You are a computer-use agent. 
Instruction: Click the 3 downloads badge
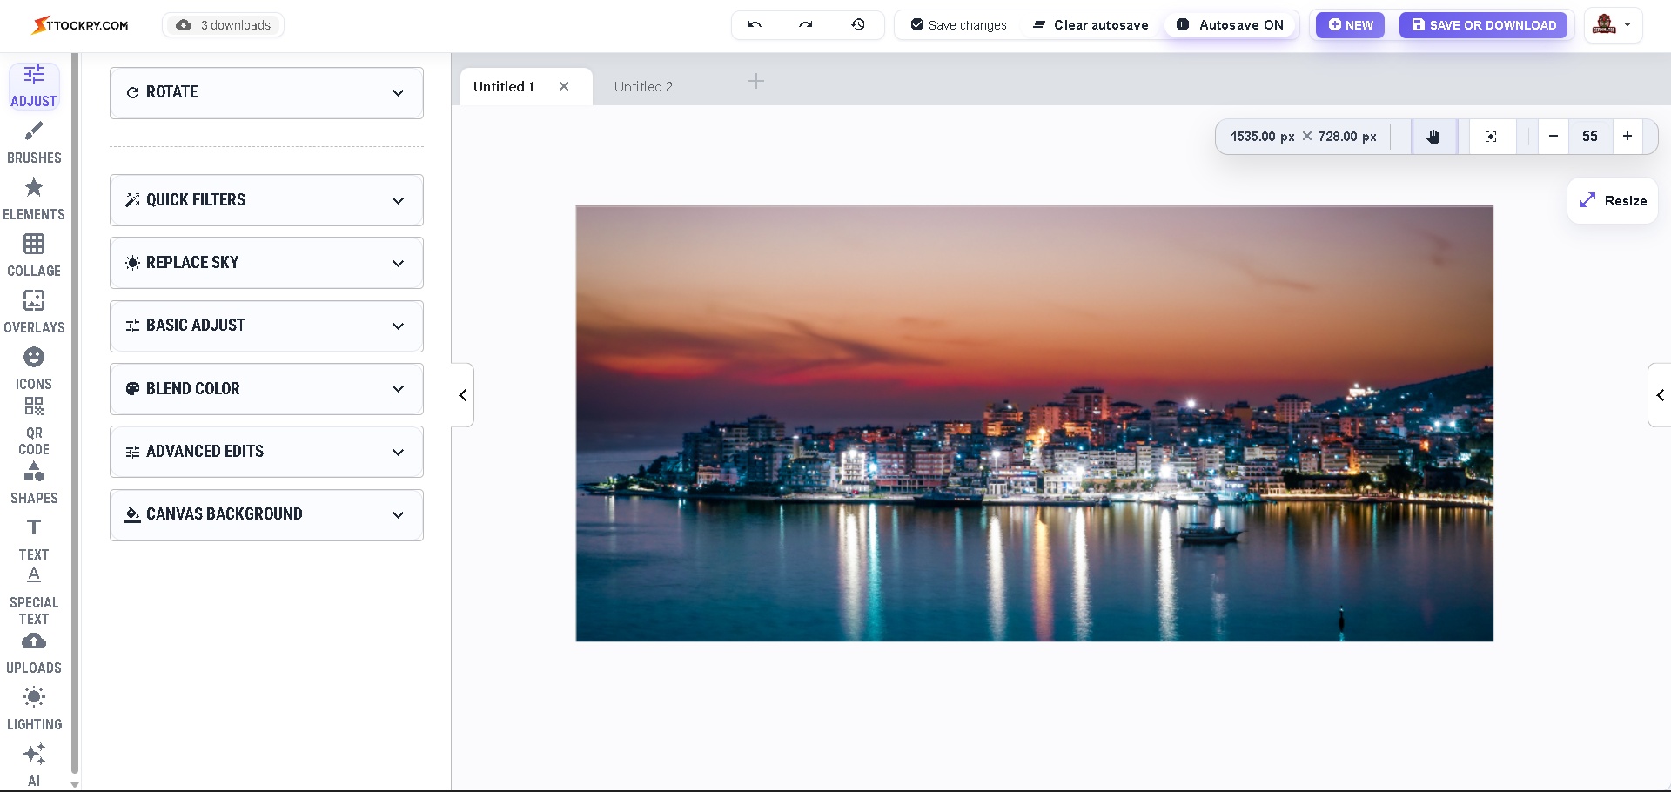(223, 25)
